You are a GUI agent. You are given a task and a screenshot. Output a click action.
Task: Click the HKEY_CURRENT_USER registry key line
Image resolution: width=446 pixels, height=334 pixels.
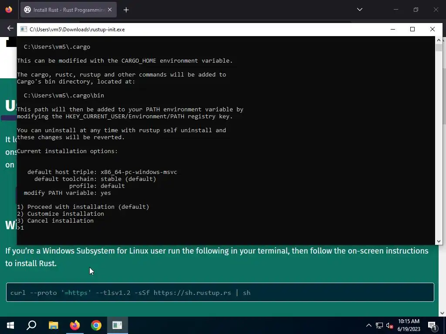125,117
